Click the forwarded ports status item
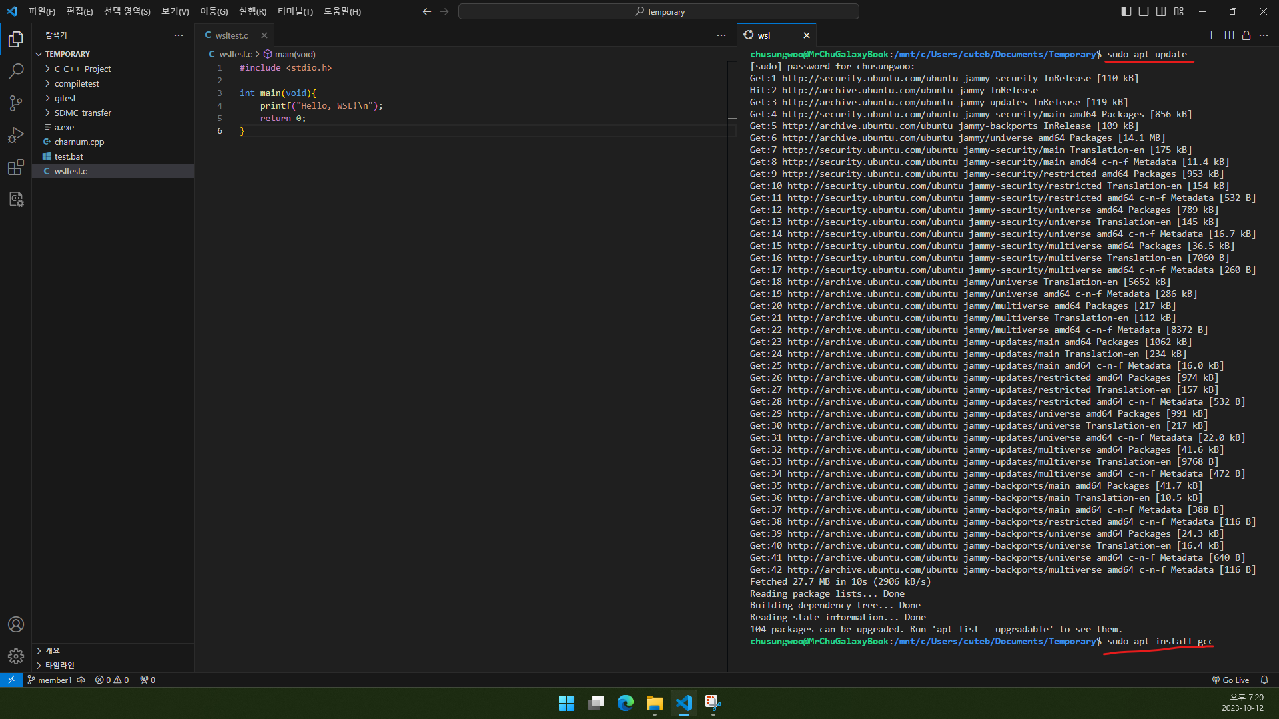The height and width of the screenshot is (719, 1279). click(147, 680)
